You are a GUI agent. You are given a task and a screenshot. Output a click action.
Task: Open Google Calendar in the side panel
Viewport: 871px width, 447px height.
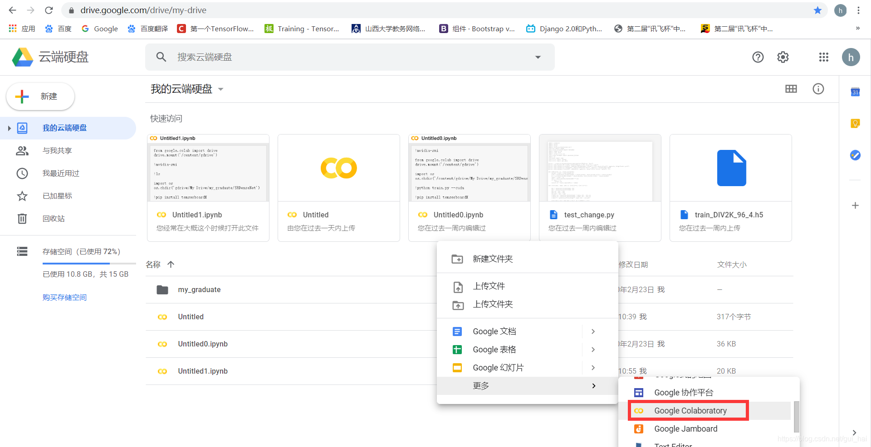855,92
